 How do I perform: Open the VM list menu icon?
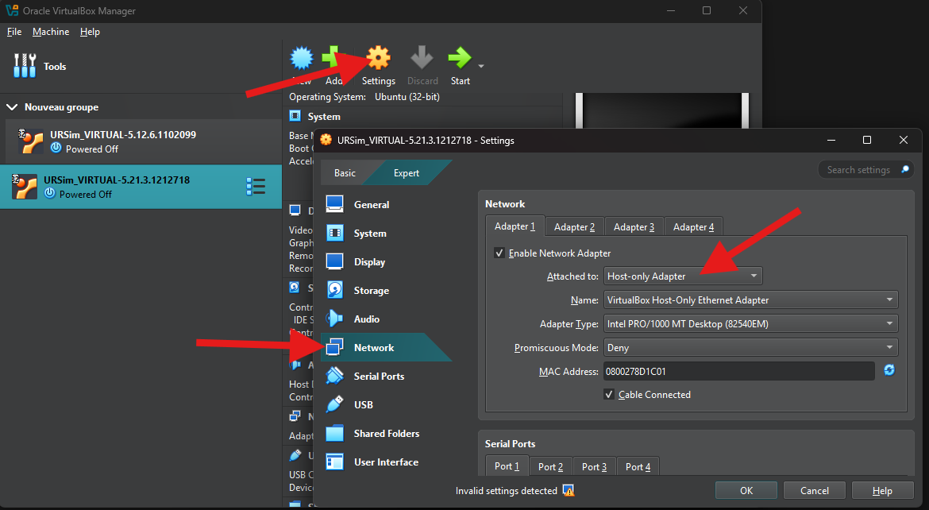pos(256,187)
